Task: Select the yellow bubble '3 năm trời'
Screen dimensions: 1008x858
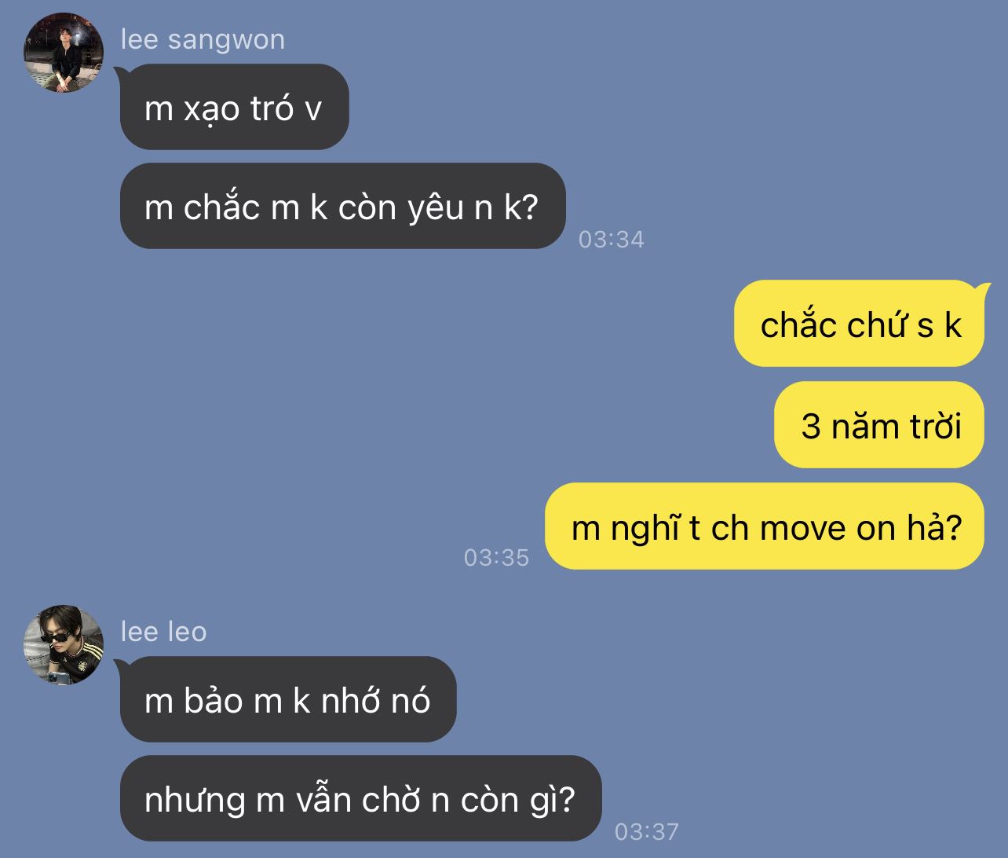Action: (x=879, y=425)
